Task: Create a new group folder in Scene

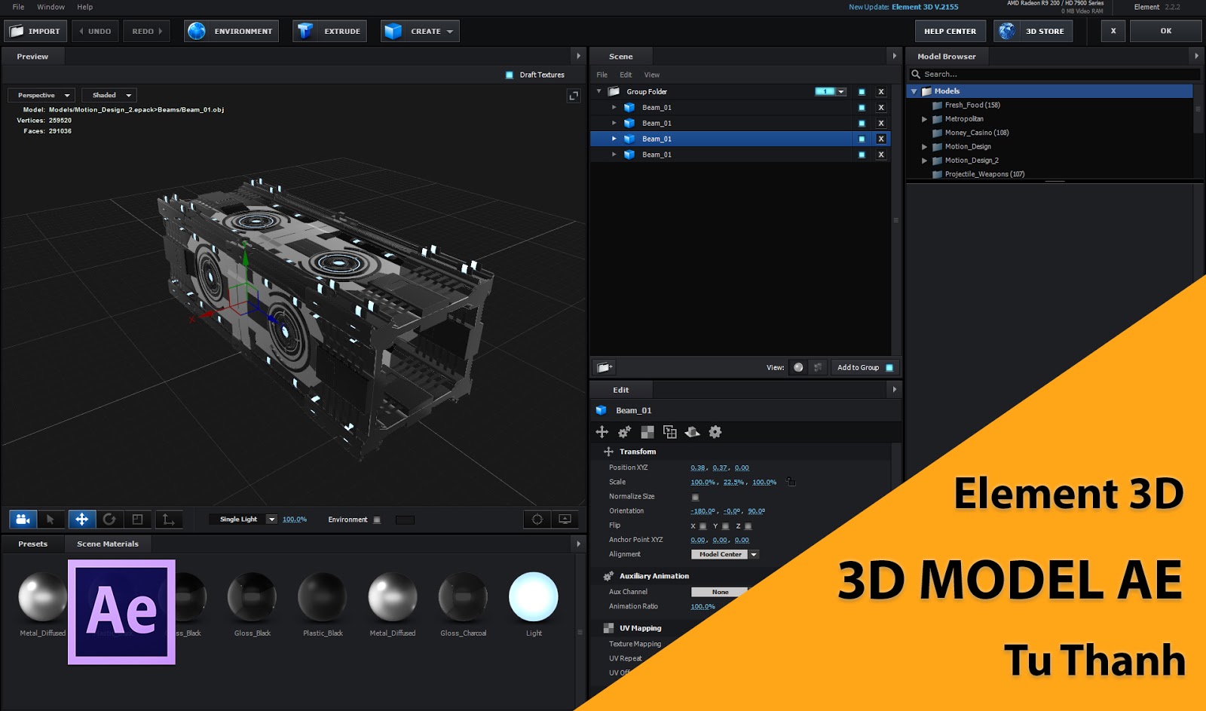Action: (605, 367)
